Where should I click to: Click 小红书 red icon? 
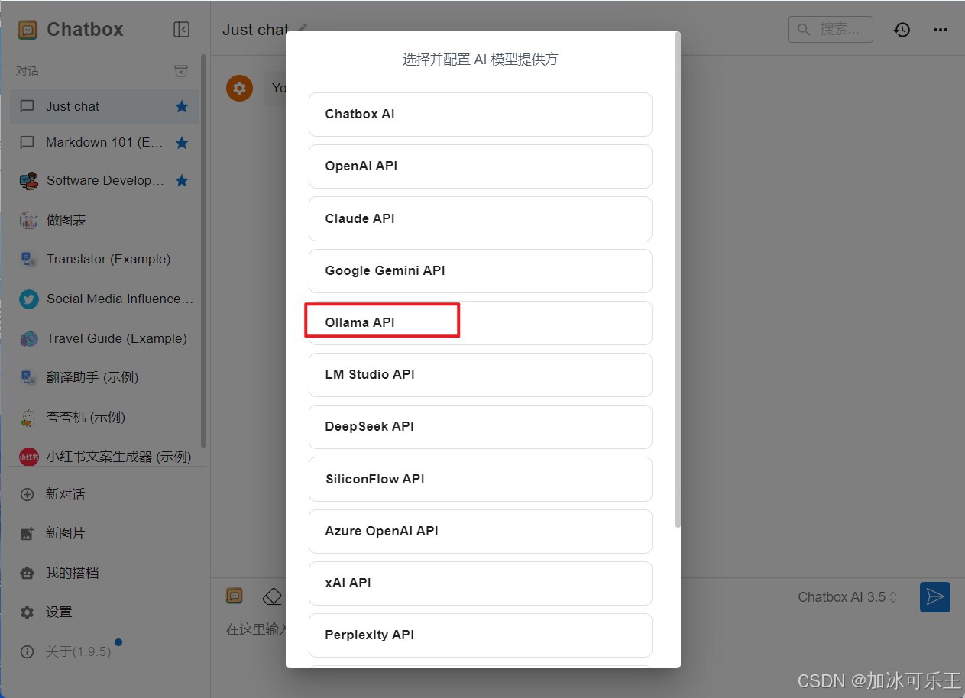(29, 457)
